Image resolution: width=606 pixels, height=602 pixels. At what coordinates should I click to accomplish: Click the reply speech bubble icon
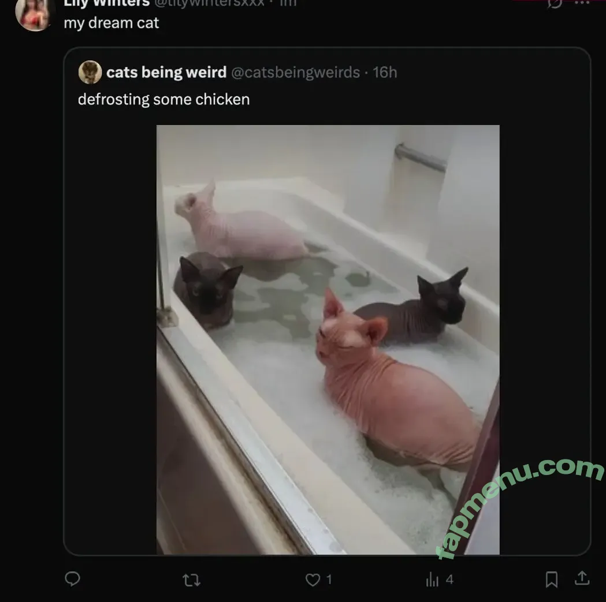72,579
